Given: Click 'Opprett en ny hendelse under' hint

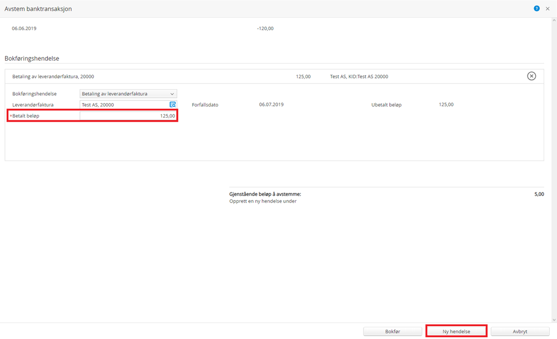Looking at the screenshot, I should pyautogui.click(x=263, y=201).
